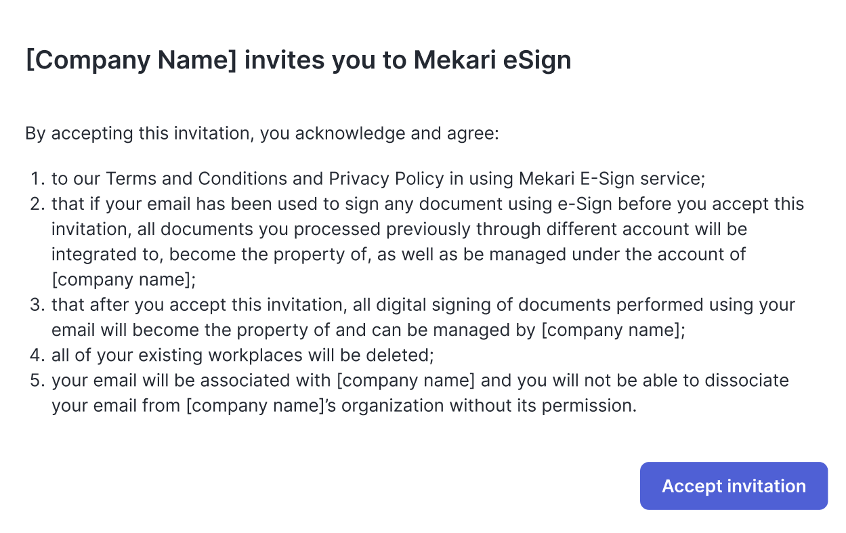Click "all of your existing workplaces" item

pyautogui.click(x=242, y=355)
